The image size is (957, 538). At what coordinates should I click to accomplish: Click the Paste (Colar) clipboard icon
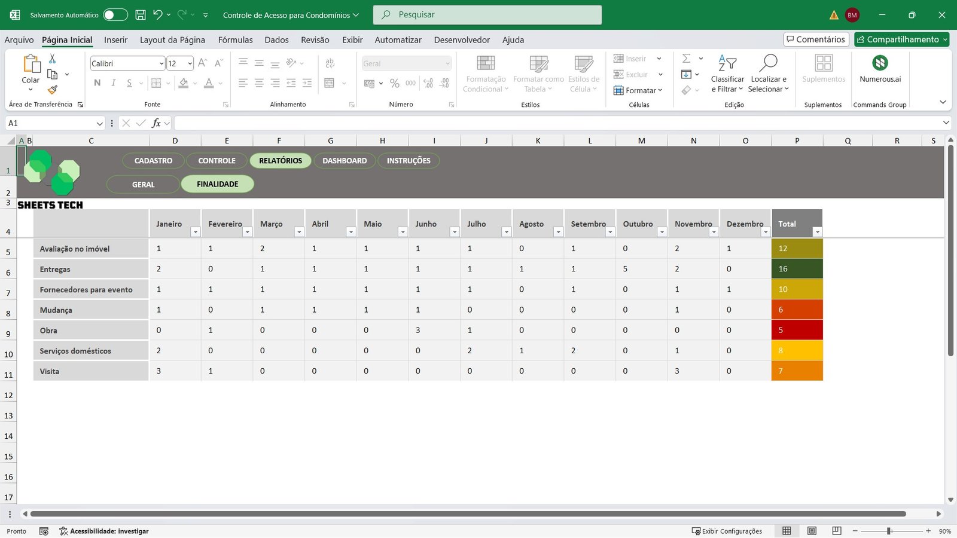31,63
